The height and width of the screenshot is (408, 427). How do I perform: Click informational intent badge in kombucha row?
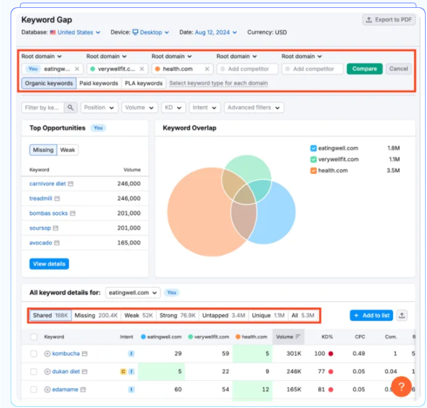pos(131,354)
